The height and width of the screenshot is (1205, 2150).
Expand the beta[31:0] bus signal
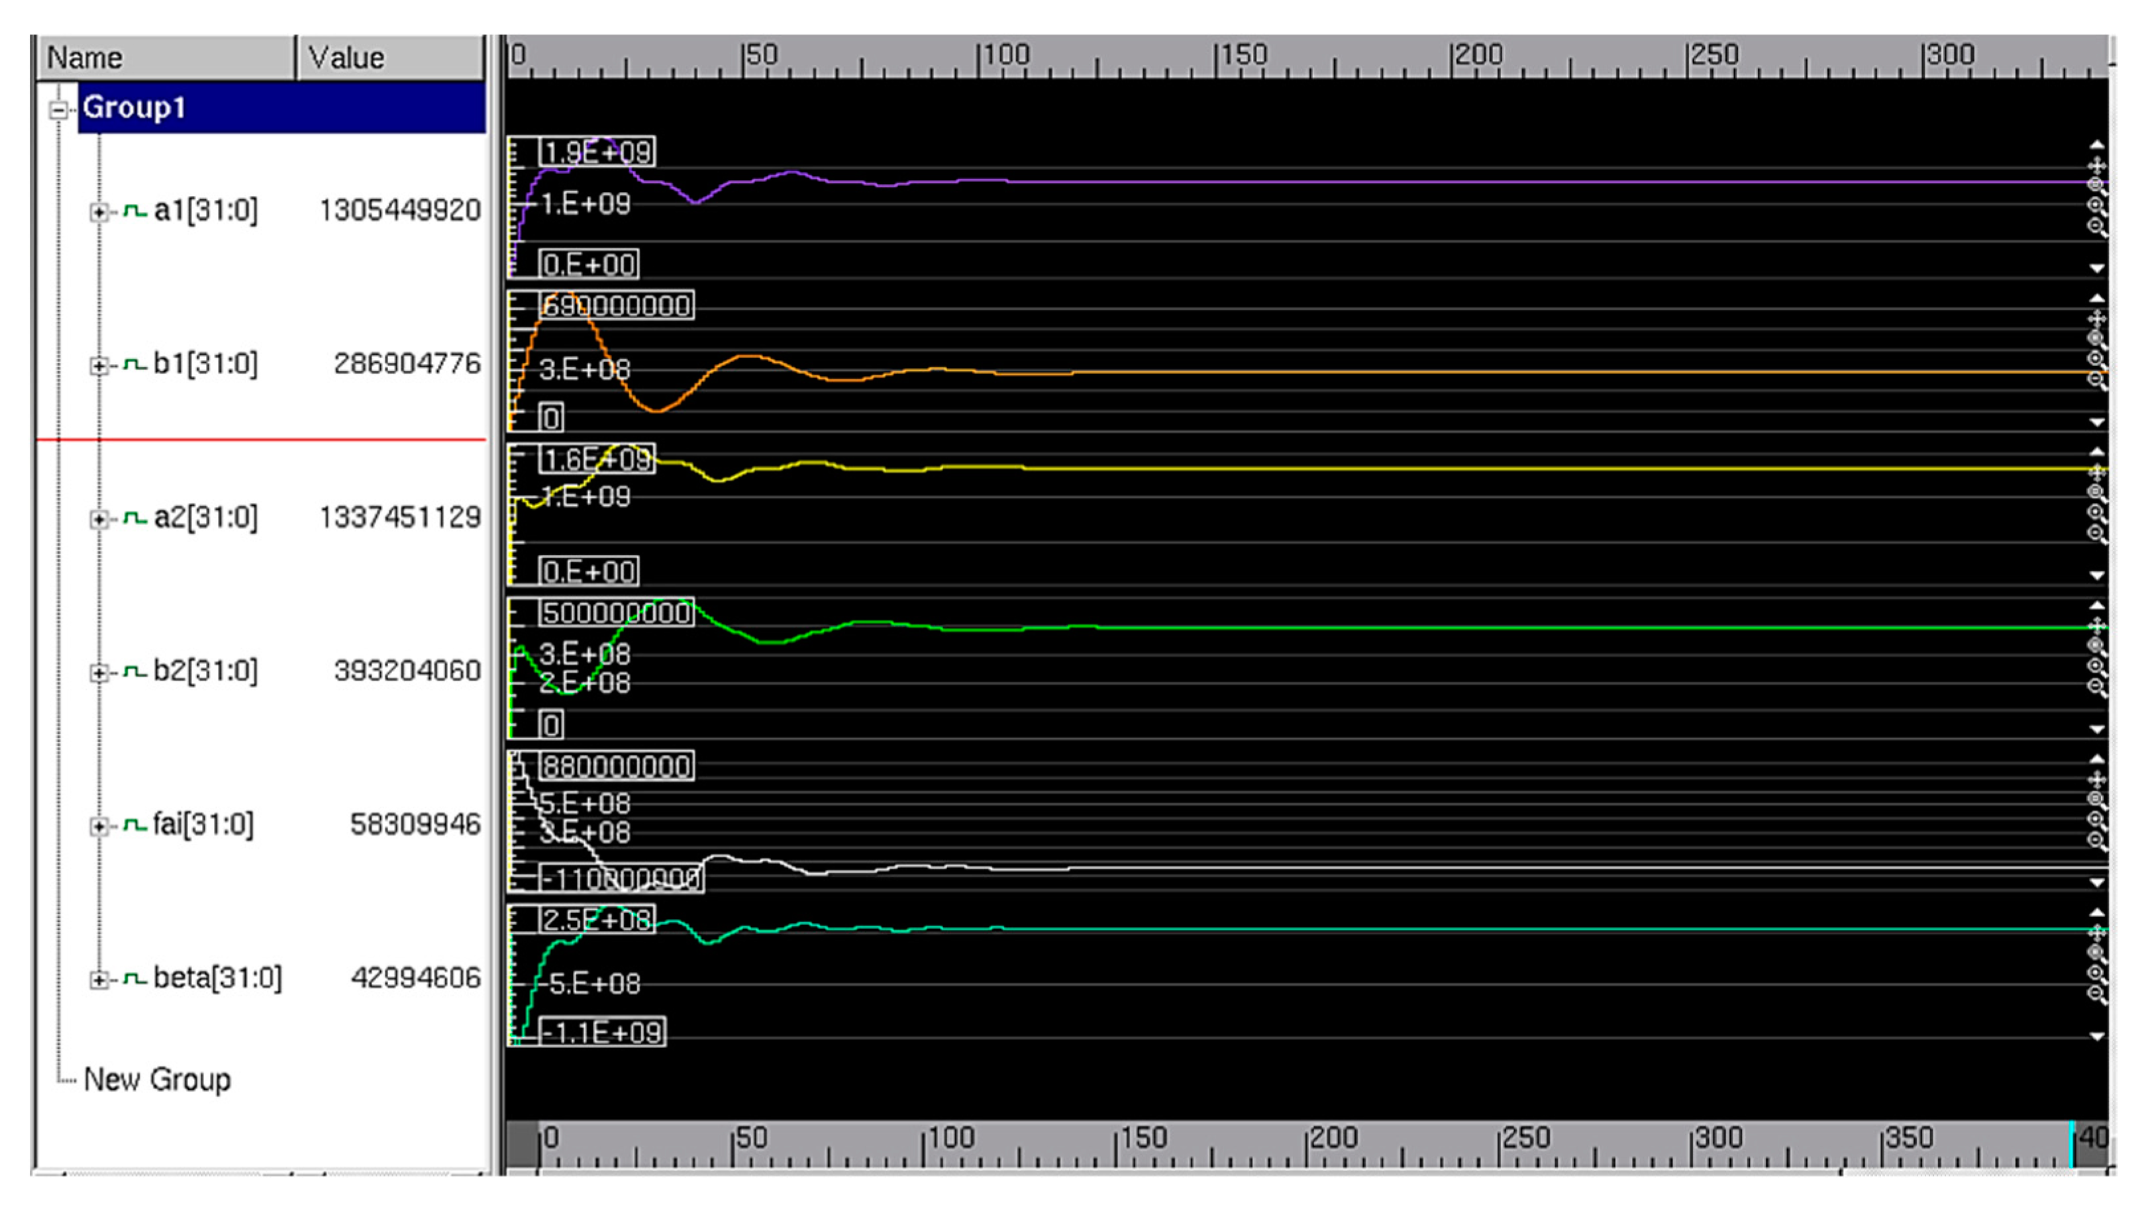(99, 980)
